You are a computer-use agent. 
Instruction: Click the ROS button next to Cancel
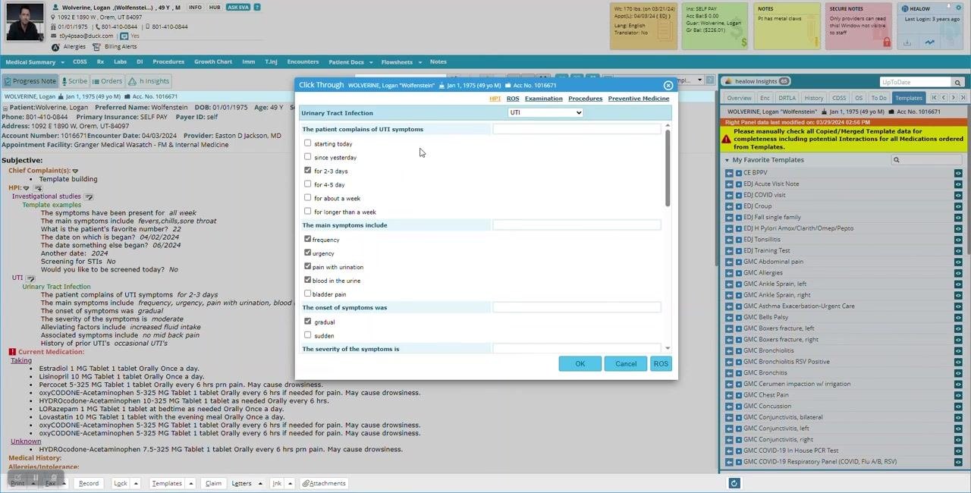[x=661, y=364]
